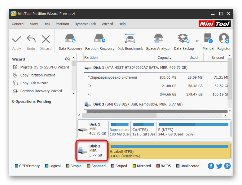Image resolution: width=242 pixels, height=185 pixels.
Task: Expand more toolbar items chevron
Action: (198, 41)
